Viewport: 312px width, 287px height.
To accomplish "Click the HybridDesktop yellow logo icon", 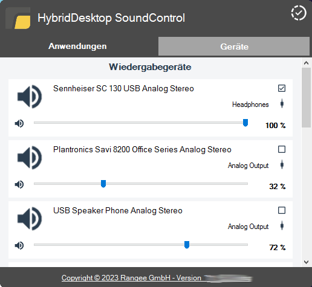I will click(x=18, y=18).
